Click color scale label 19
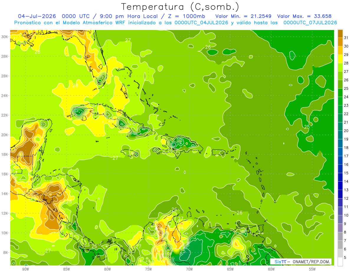 tap(346, 139)
